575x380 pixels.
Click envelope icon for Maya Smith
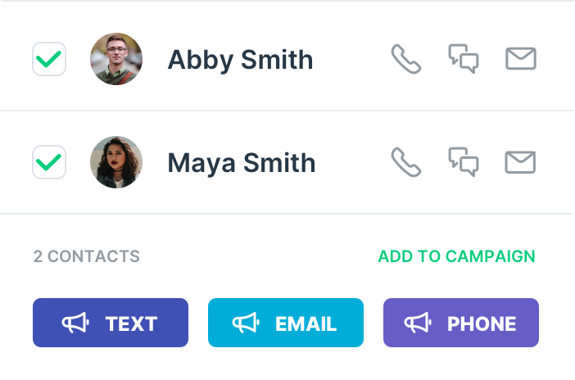coord(521,162)
